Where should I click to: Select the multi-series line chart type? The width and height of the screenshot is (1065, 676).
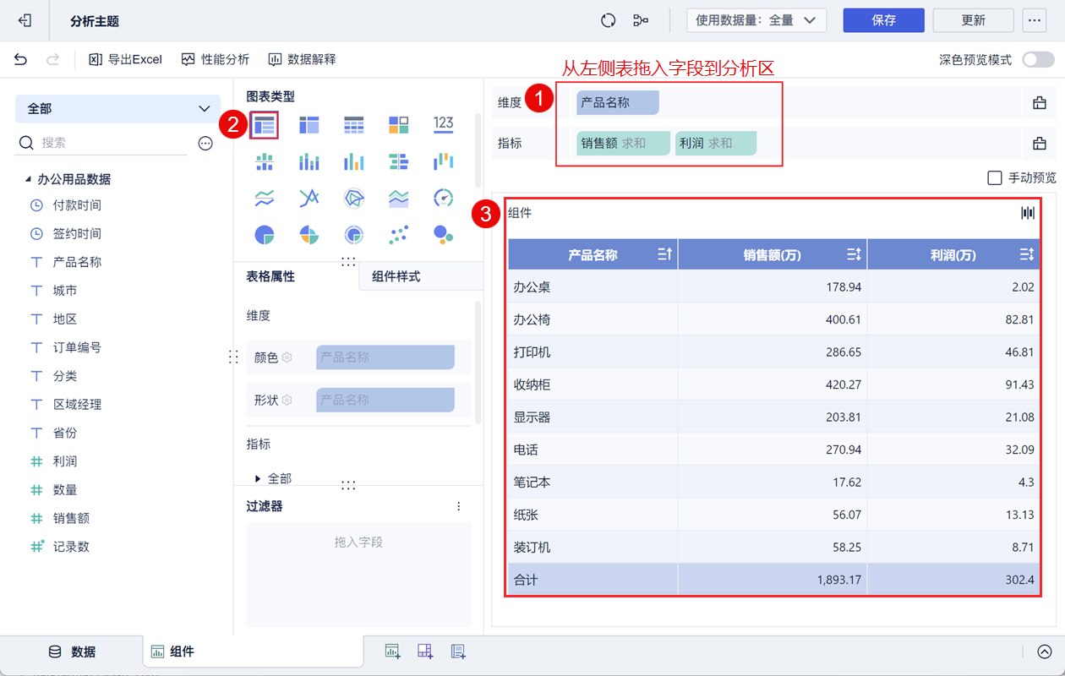(309, 198)
